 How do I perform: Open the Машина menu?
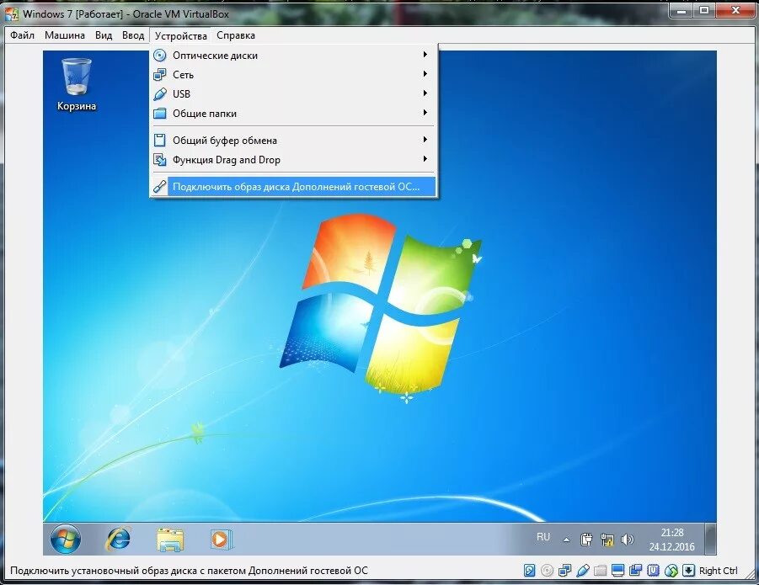click(64, 35)
